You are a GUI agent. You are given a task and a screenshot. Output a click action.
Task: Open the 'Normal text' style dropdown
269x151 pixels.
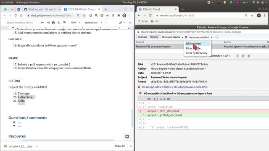[93, 23]
